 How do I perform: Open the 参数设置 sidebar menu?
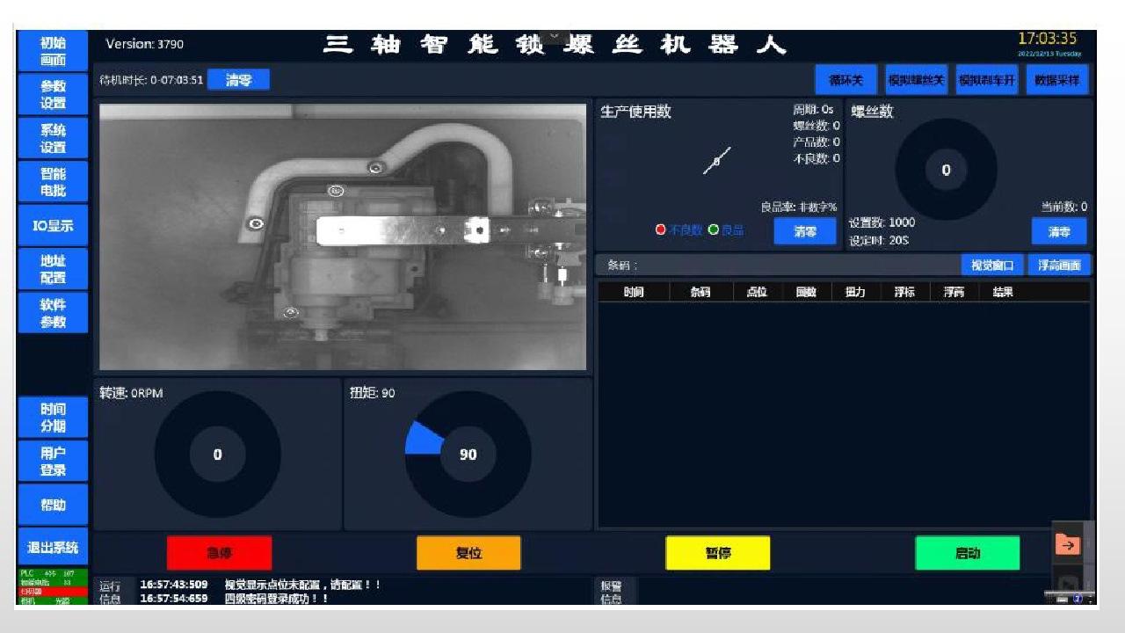(53, 95)
